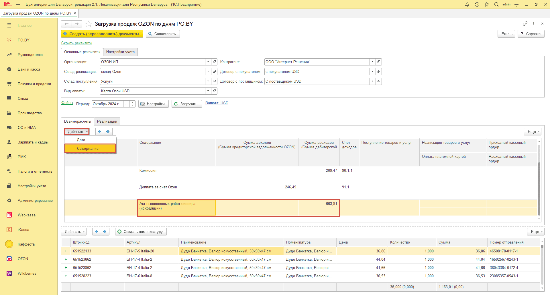
Task: Open favorites star in title bar
Action: (x=487, y=5)
